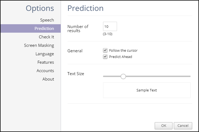Screen dimensions: 199x132
Task: Open the Speech options section
Action: (47, 20)
